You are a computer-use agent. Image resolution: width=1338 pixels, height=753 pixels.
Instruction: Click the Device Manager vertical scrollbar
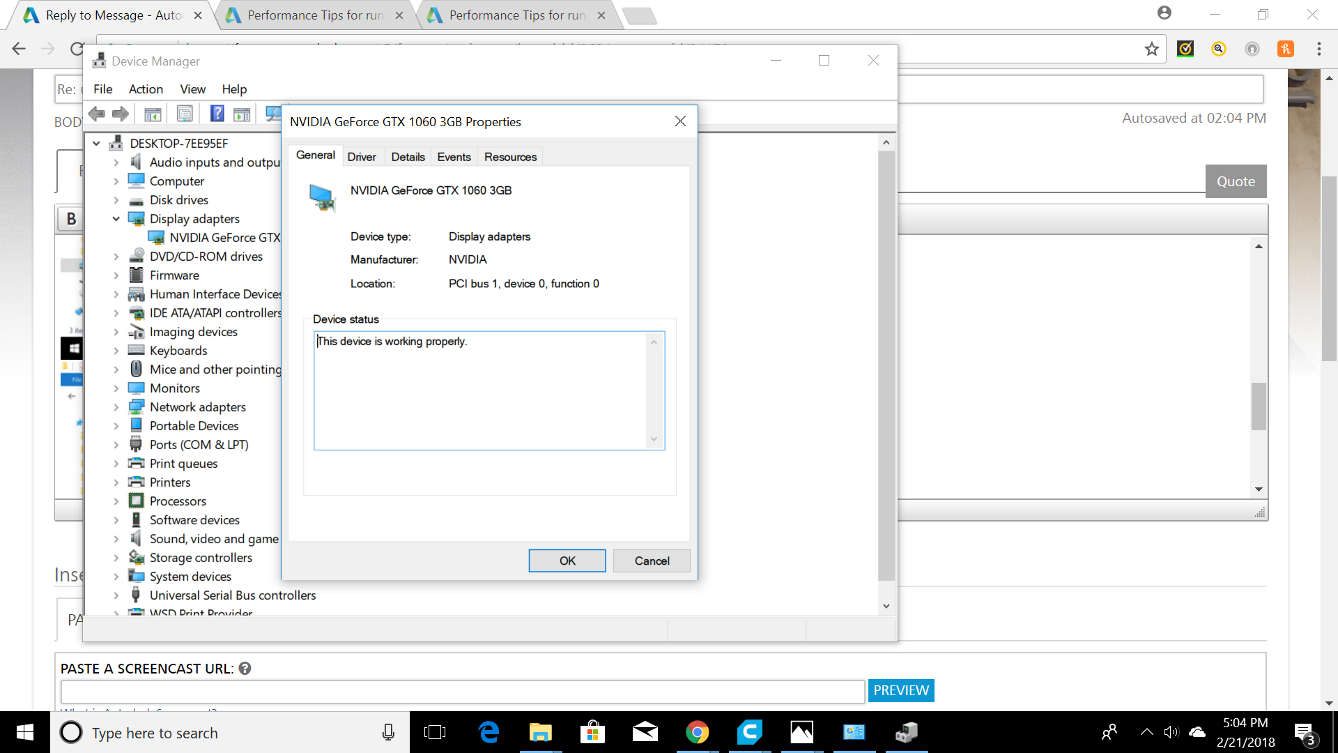point(886,363)
